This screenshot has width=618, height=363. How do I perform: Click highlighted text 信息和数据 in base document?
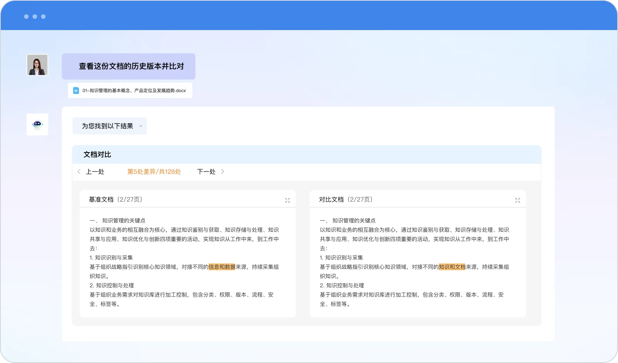pyautogui.click(x=222, y=267)
